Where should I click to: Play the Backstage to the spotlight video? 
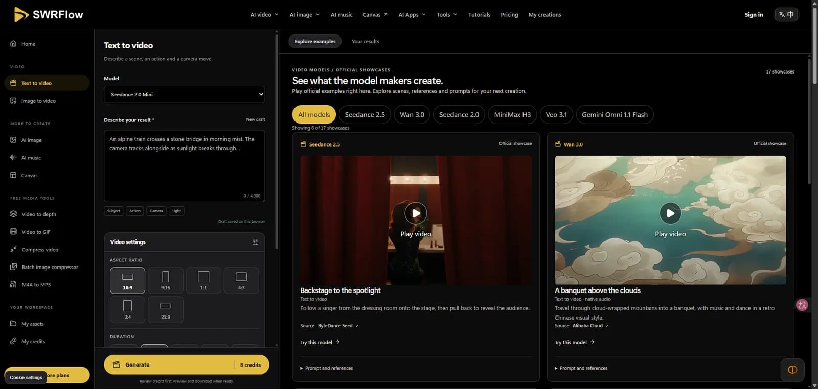(x=416, y=213)
